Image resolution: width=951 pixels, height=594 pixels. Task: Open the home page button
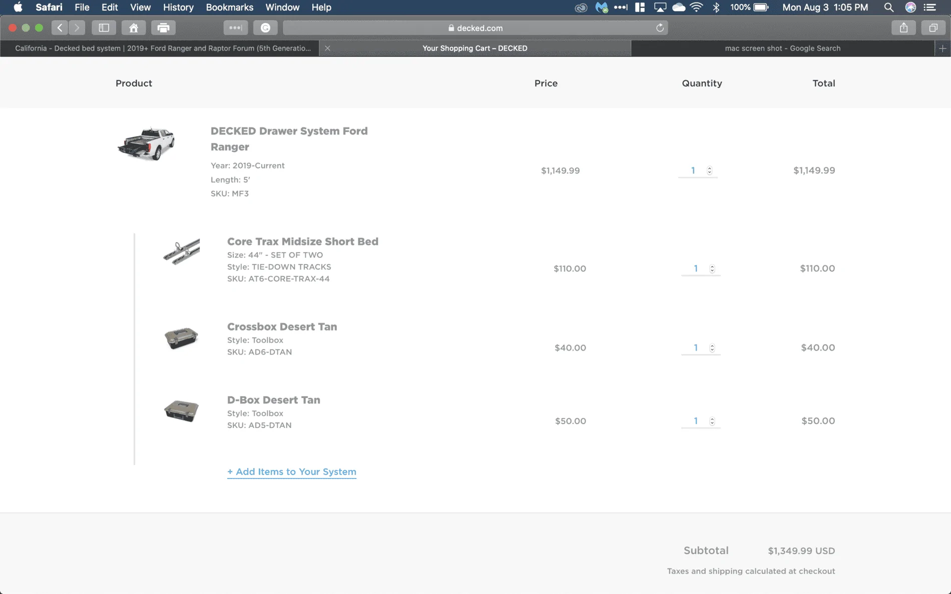(x=134, y=28)
